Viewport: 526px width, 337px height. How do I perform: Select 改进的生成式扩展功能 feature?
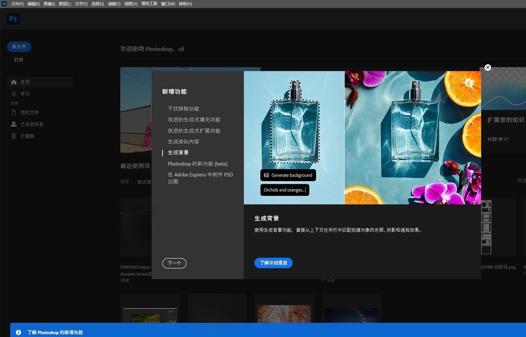(194, 131)
